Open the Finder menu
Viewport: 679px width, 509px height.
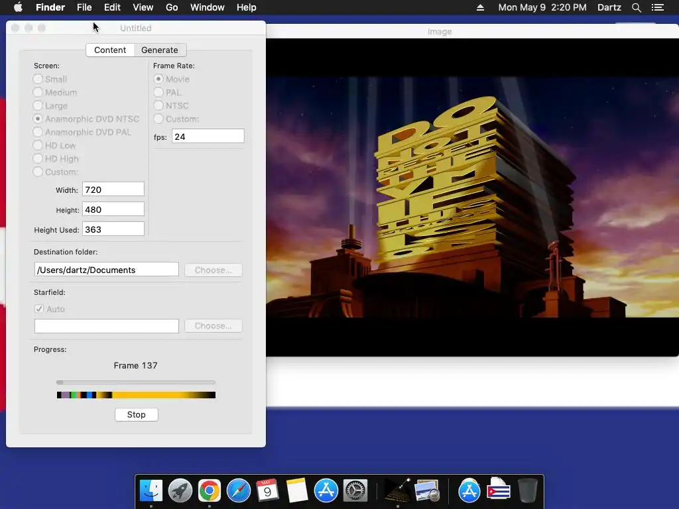(x=50, y=7)
